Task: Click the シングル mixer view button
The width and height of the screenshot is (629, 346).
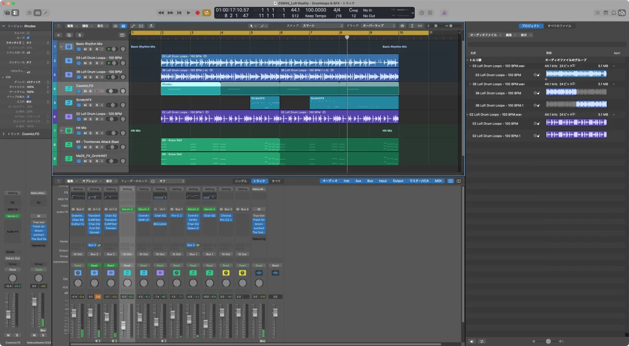Action: [x=241, y=181]
